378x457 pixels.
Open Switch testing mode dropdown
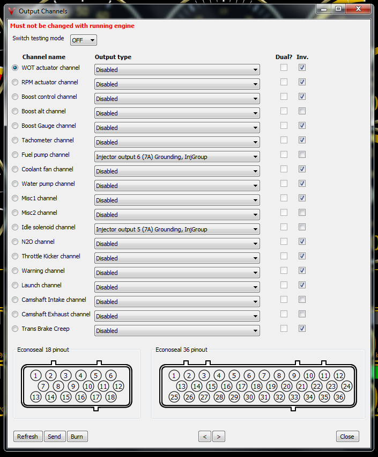84,40
